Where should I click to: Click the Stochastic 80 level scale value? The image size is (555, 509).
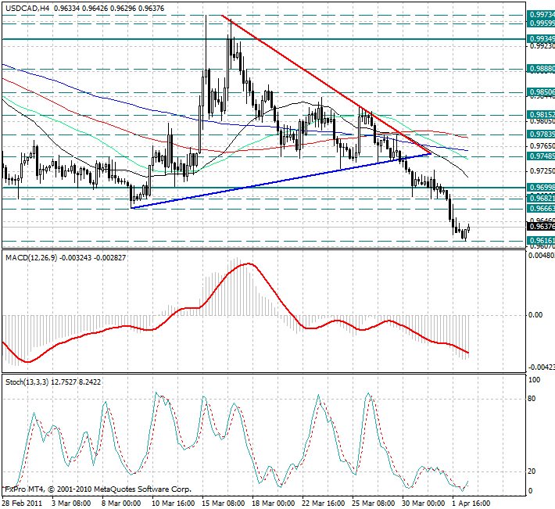tap(532, 399)
